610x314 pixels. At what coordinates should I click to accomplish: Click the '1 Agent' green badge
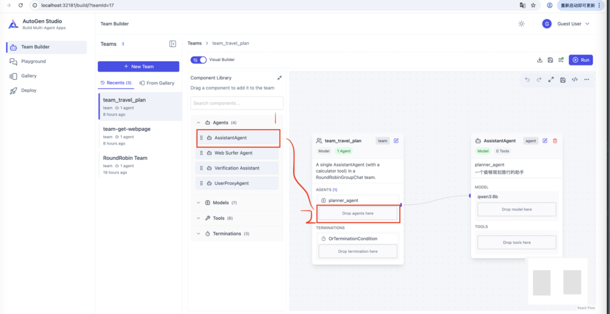pos(344,151)
